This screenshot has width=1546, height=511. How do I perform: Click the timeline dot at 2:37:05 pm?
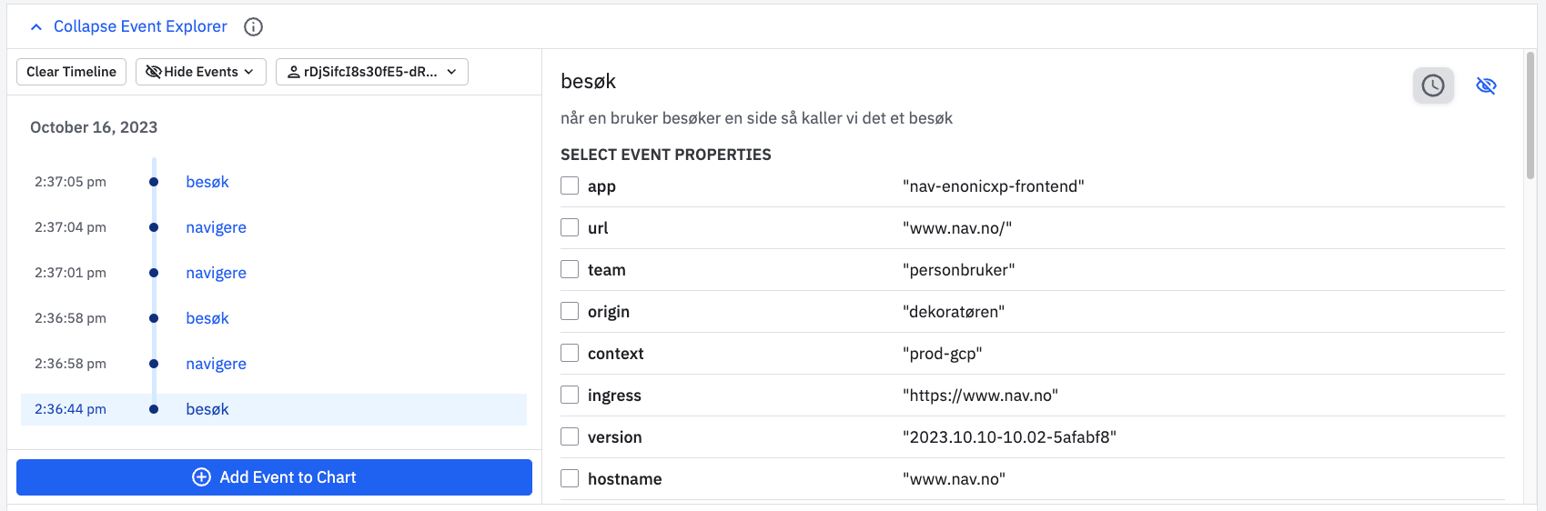tap(154, 182)
